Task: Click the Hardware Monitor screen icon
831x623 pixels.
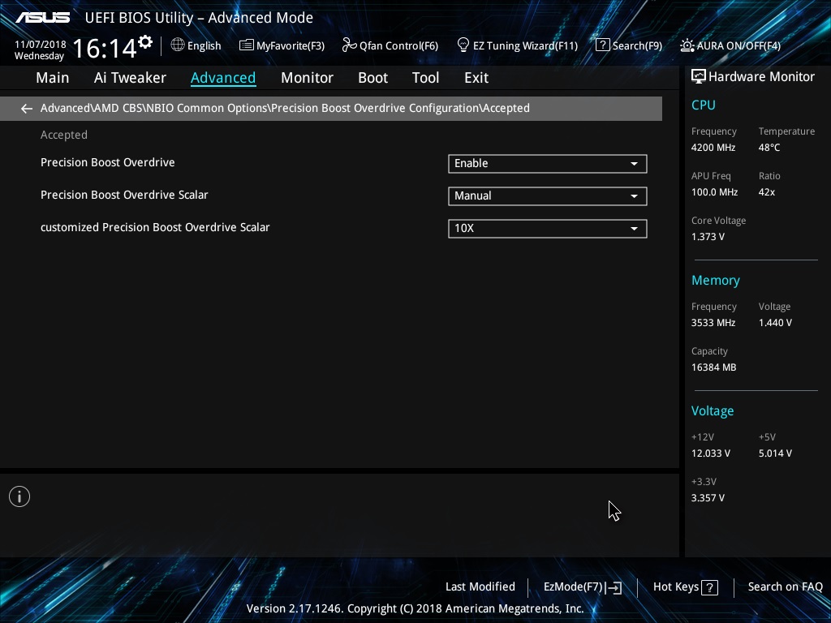Action: (x=699, y=76)
